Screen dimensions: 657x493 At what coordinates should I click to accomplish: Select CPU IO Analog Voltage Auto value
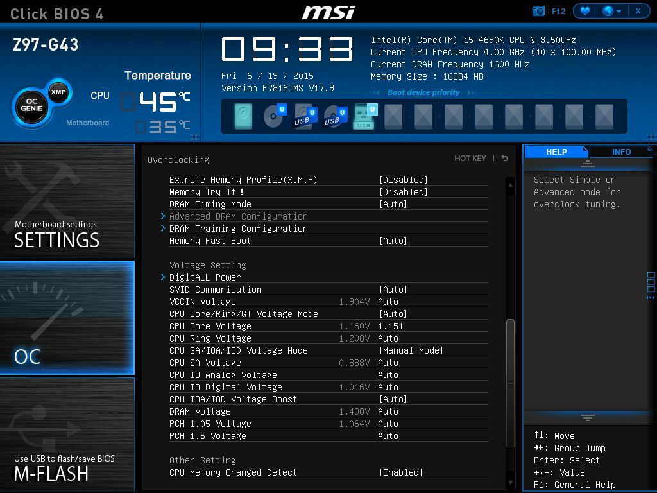(x=388, y=374)
